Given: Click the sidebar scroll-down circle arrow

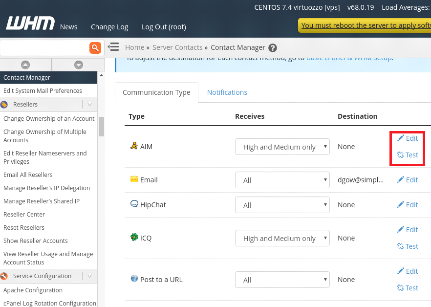Looking at the screenshot, I should click(x=79, y=65).
